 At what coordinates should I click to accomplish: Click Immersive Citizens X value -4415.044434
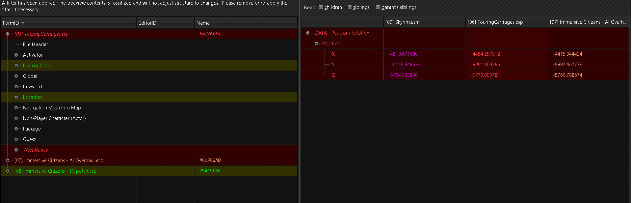point(567,54)
